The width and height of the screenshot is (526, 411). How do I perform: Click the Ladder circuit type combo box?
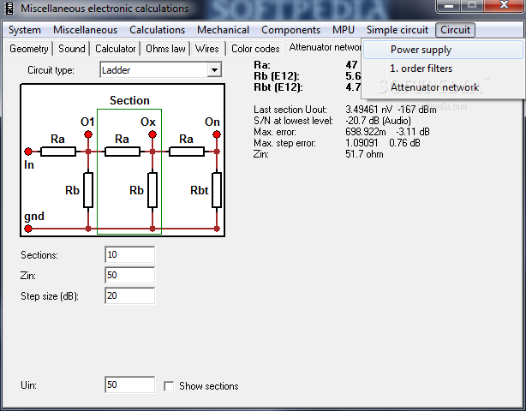click(160, 70)
